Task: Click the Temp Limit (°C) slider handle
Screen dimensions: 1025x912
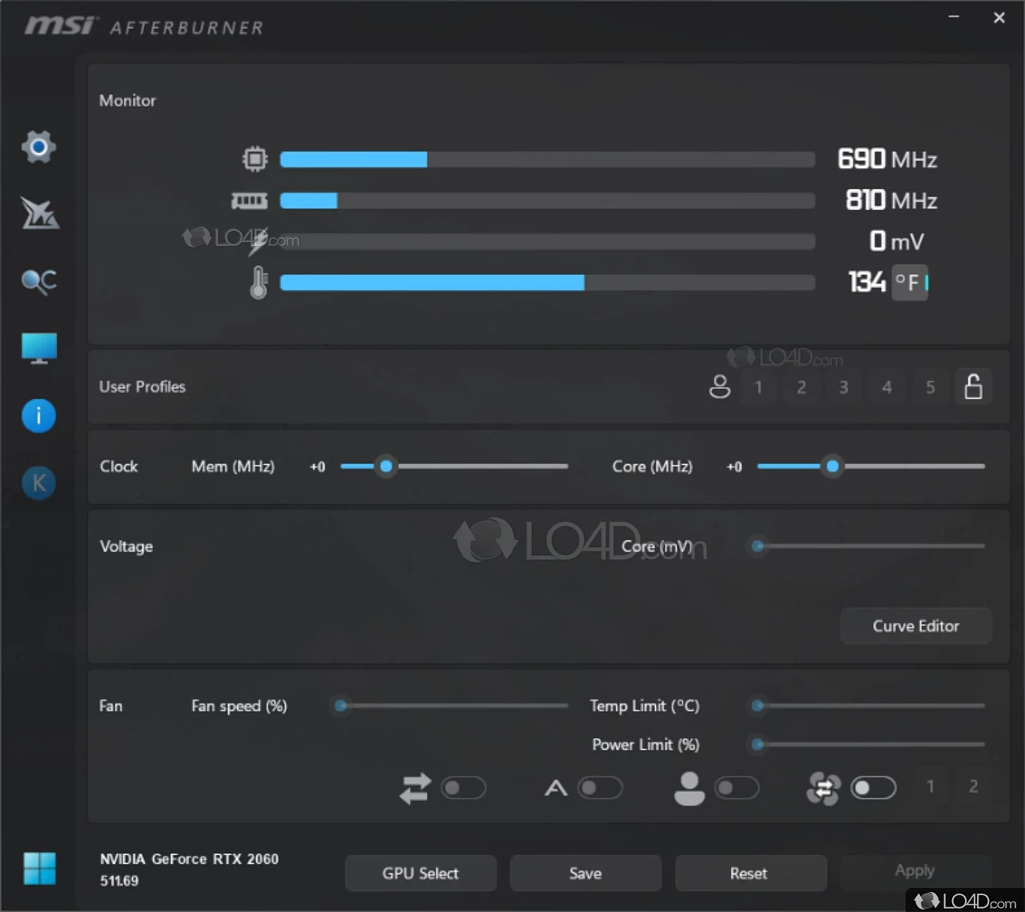Action: pyautogui.click(x=758, y=706)
